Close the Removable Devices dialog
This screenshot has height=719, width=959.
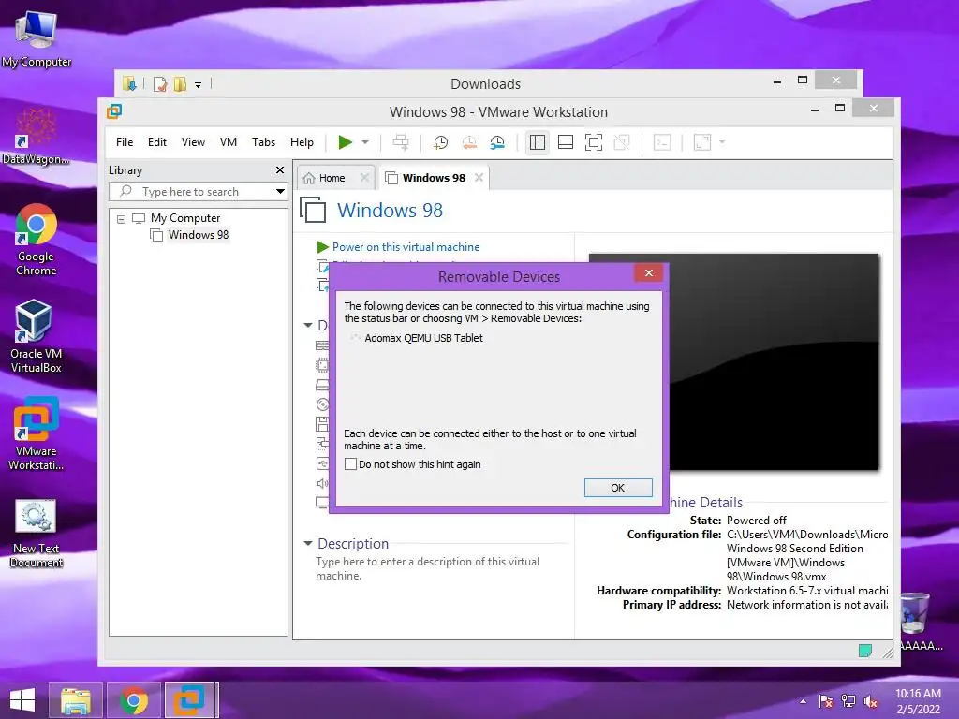pos(649,272)
